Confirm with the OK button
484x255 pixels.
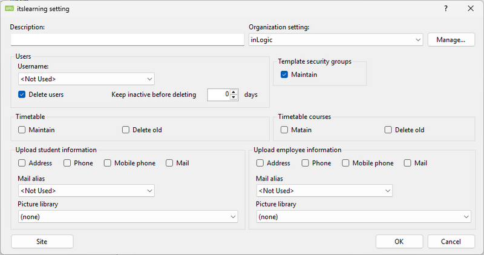tap(399, 241)
